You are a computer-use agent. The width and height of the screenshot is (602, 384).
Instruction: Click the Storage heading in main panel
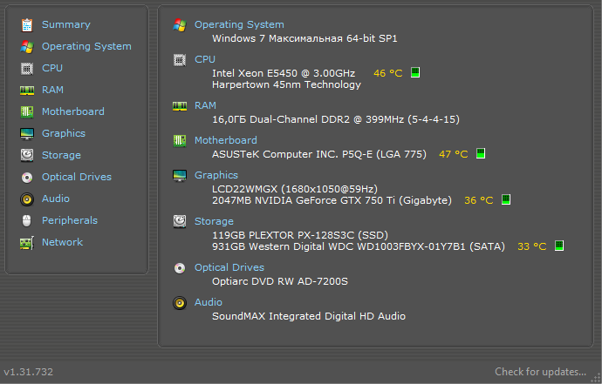[214, 221]
